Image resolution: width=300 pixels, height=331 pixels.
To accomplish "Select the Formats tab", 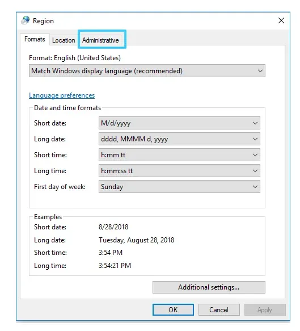I will 35,39.
